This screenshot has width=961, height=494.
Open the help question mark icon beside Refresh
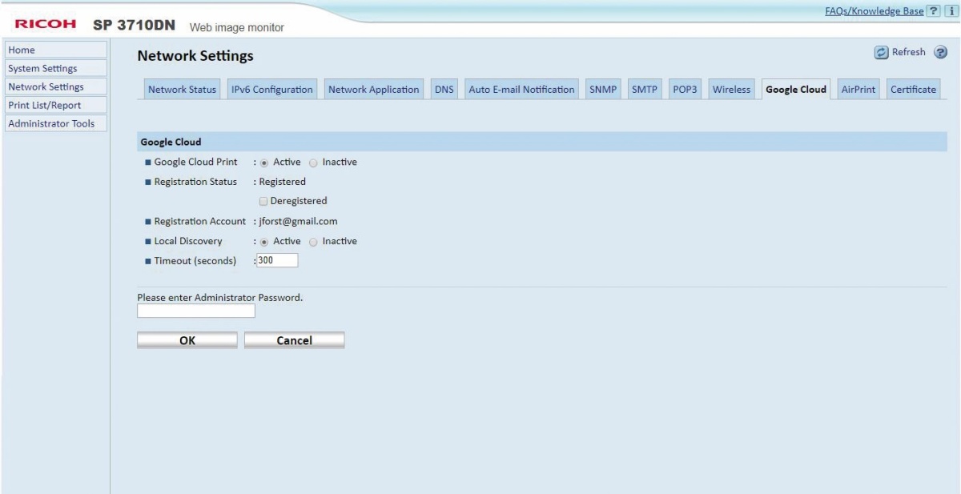(940, 53)
